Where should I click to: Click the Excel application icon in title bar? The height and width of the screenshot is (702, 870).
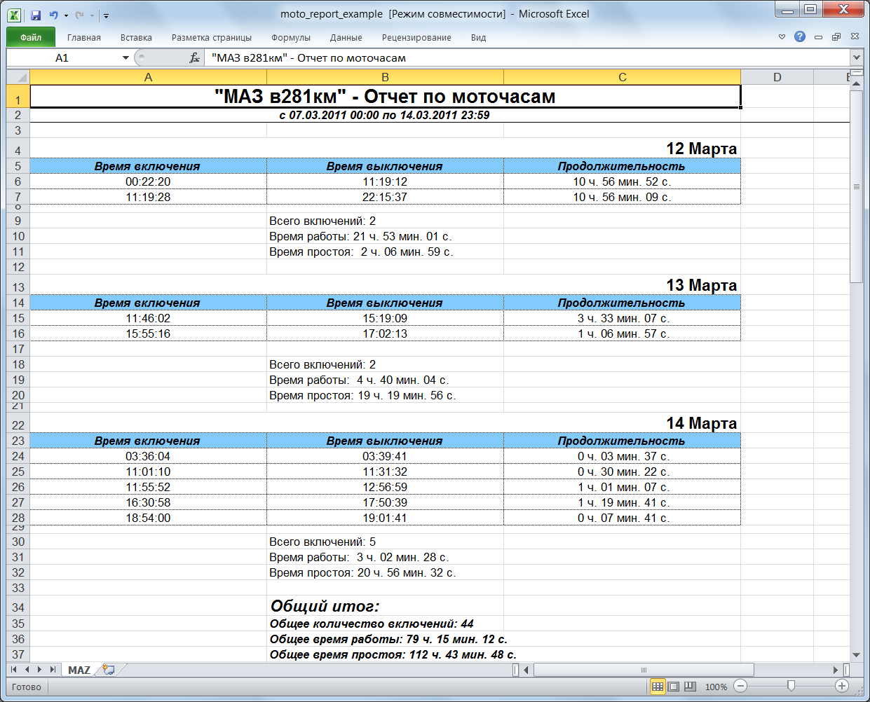[14, 15]
